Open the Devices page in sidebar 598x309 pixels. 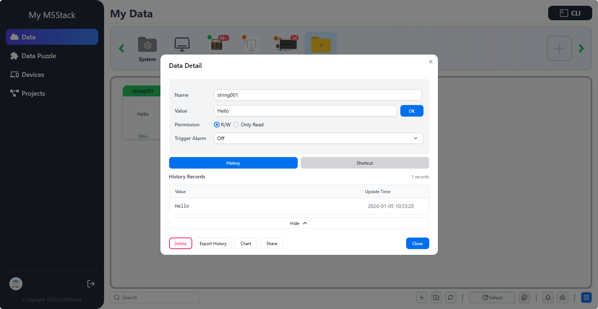tap(33, 75)
